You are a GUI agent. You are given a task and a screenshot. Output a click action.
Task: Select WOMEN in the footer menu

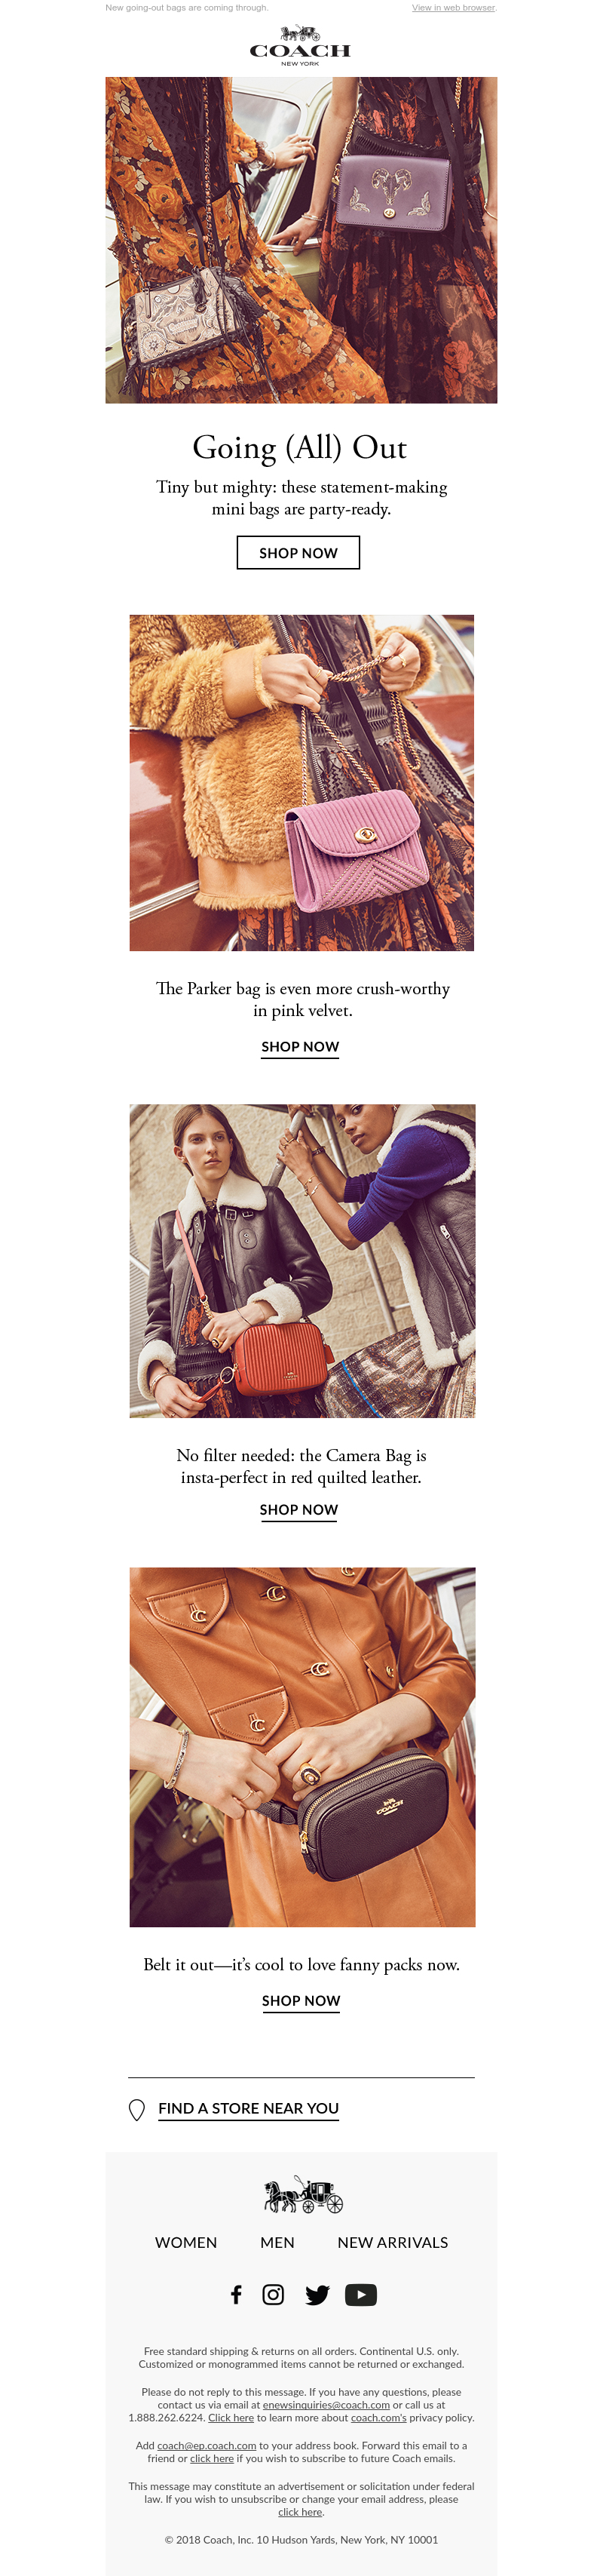coord(186,2242)
